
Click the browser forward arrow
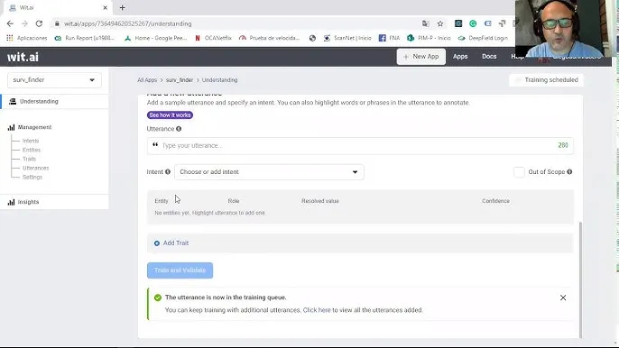pyautogui.click(x=24, y=23)
